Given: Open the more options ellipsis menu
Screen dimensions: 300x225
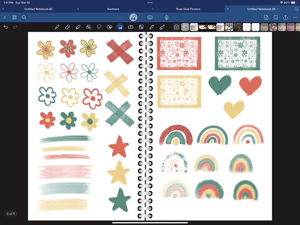Looking at the screenshot, I should (295, 17).
